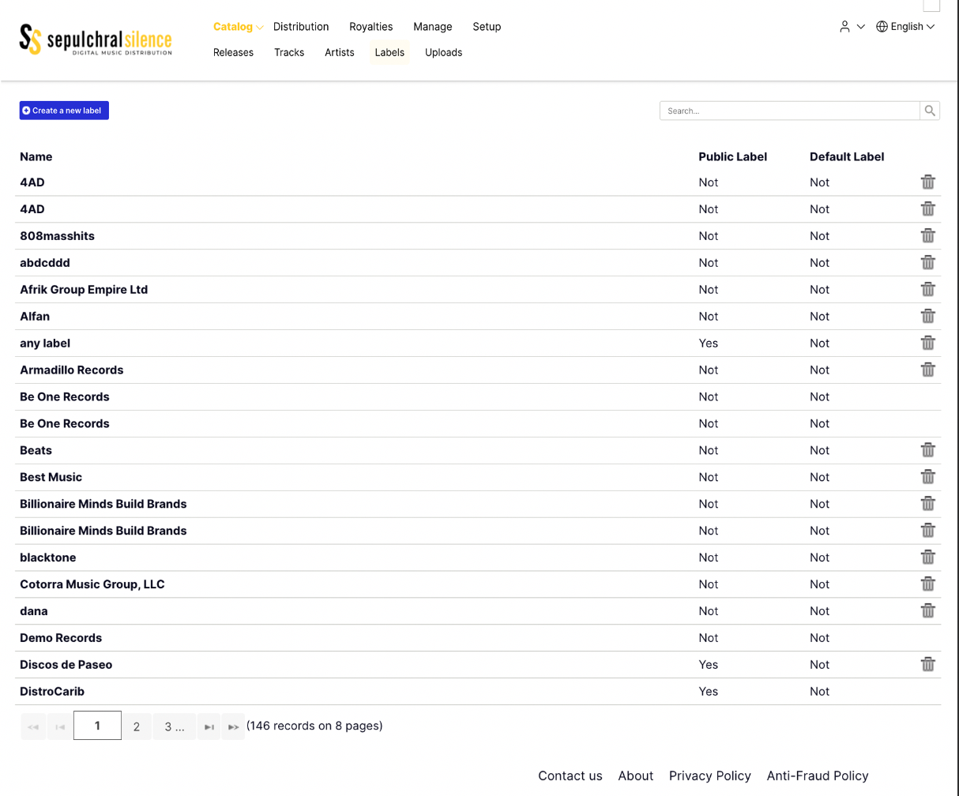
Task: Open the Privacy Policy link
Action: [x=709, y=775]
